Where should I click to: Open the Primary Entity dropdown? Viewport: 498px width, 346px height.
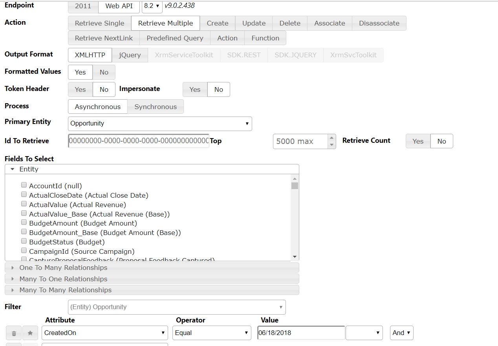pyautogui.click(x=160, y=124)
